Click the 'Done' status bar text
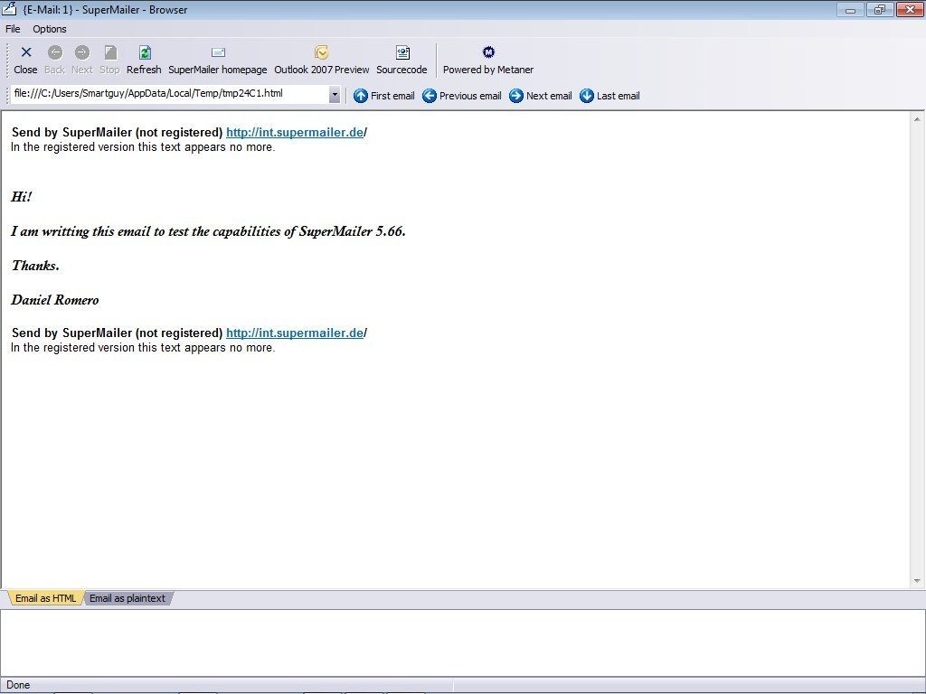 coord(18,685)
